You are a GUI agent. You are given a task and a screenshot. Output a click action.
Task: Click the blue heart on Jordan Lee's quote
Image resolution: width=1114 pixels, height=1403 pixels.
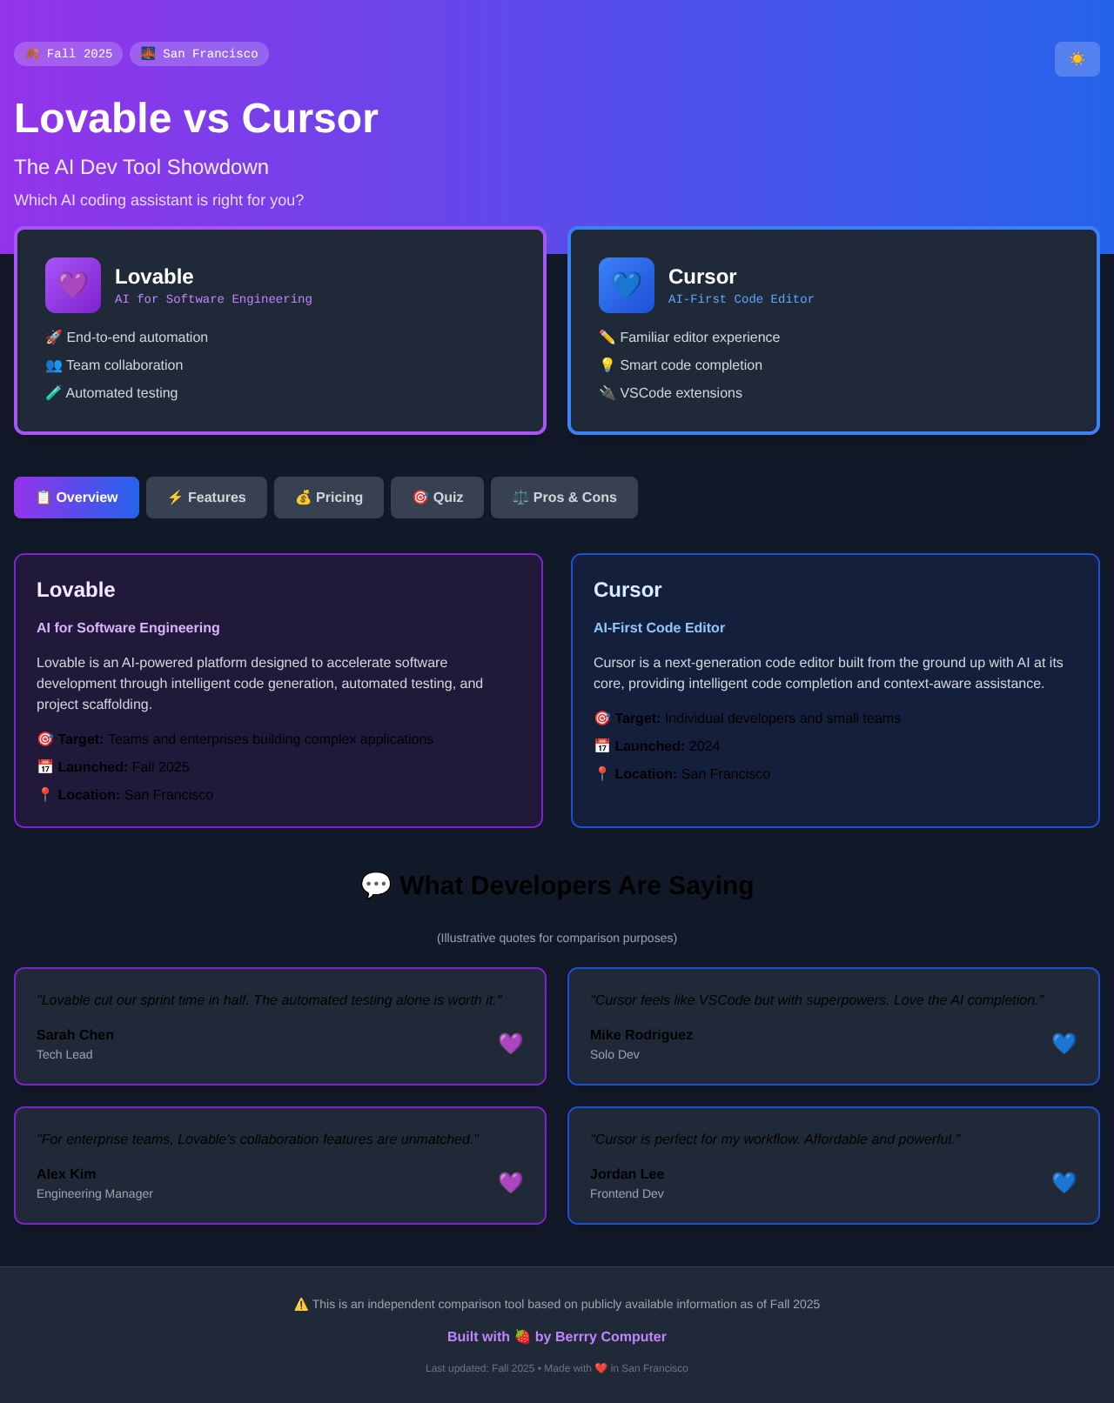1064,1182
